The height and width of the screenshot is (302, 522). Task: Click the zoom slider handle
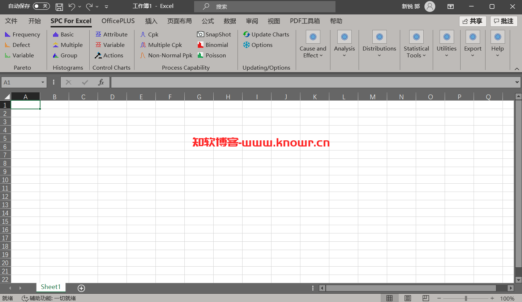[466, 298]
